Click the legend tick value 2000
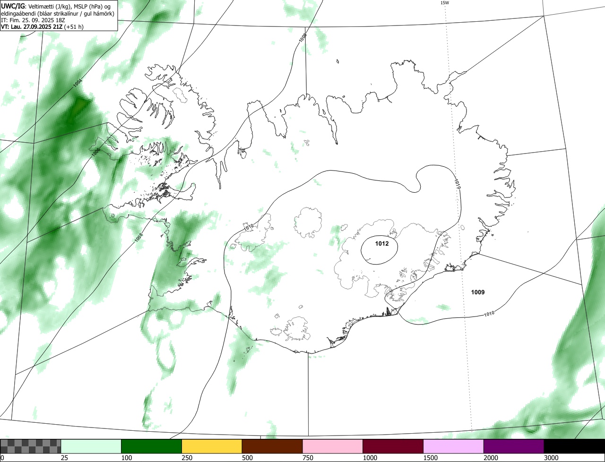 [491, 458]
